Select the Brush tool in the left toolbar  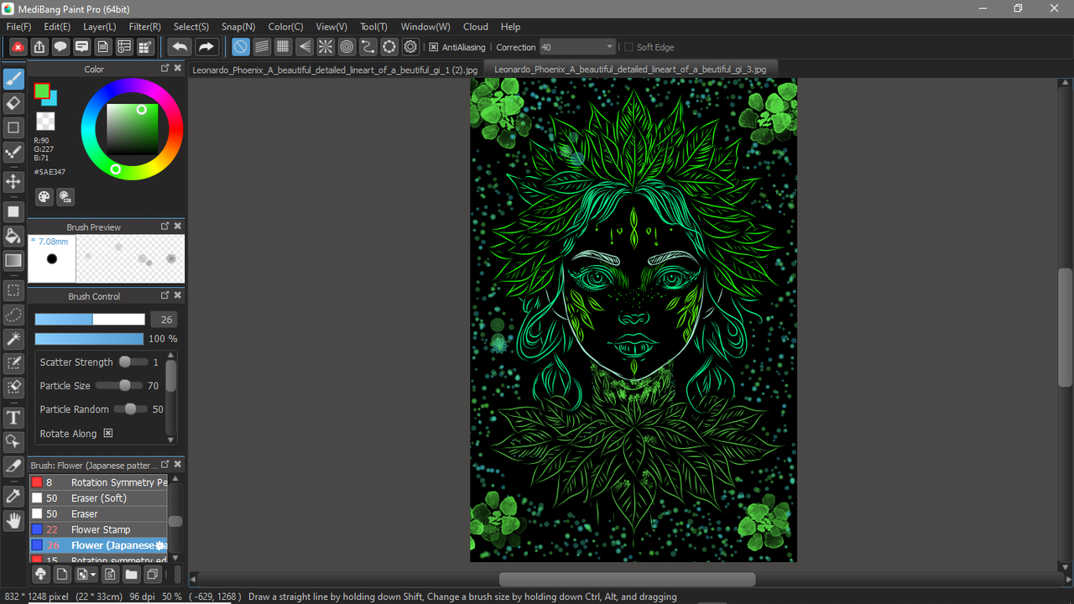[x=13, y=80]
